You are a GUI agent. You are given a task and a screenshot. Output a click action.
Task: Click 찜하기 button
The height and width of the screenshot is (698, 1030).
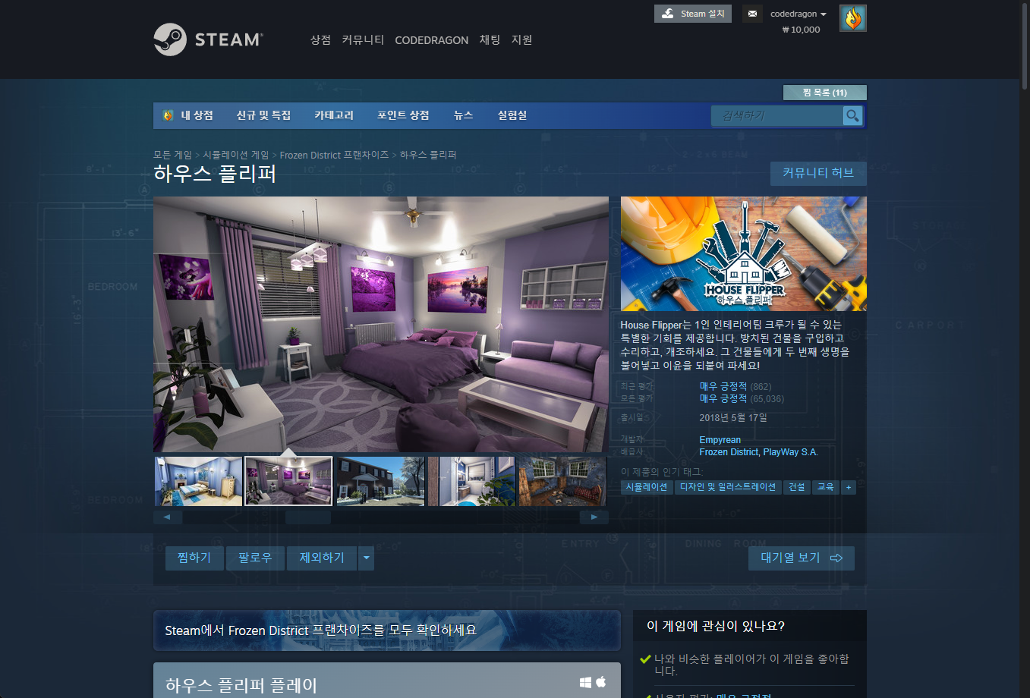[x=194, y=558]
